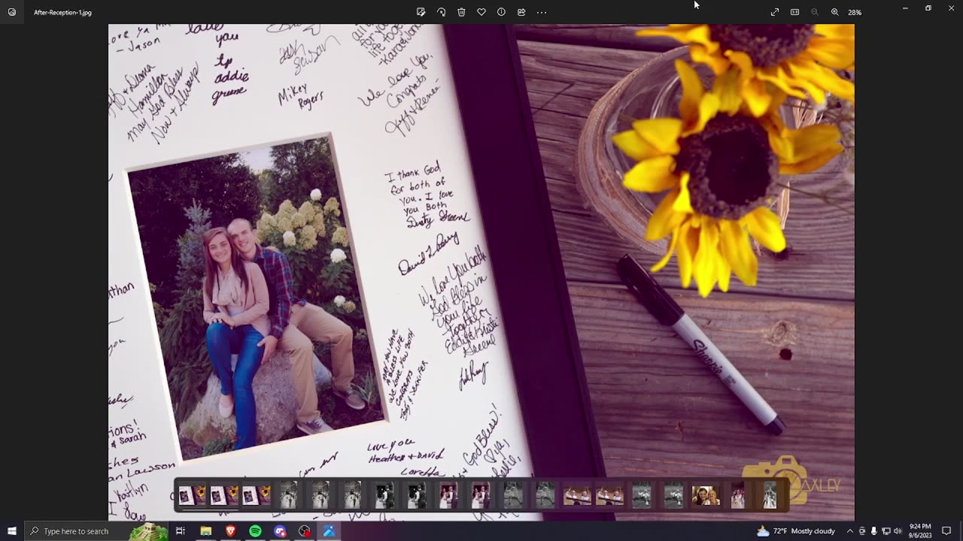Share the photo using the share icon
Image resolution: width=963 pixels, height=541 pixels.
pos(521,12)
